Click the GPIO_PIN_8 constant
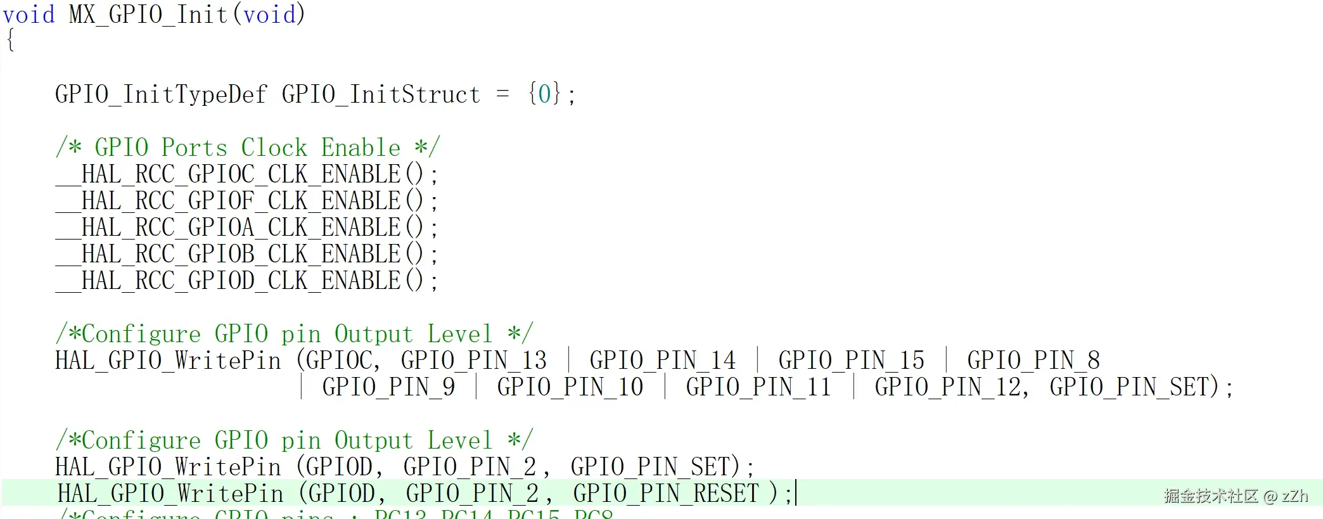This screenshot has height=519, width=1323. click(x=1033, y=361)
